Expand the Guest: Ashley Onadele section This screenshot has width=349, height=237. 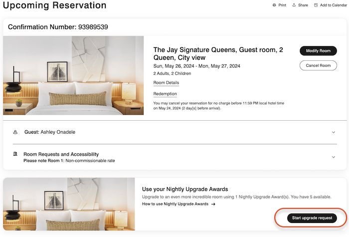334,132
